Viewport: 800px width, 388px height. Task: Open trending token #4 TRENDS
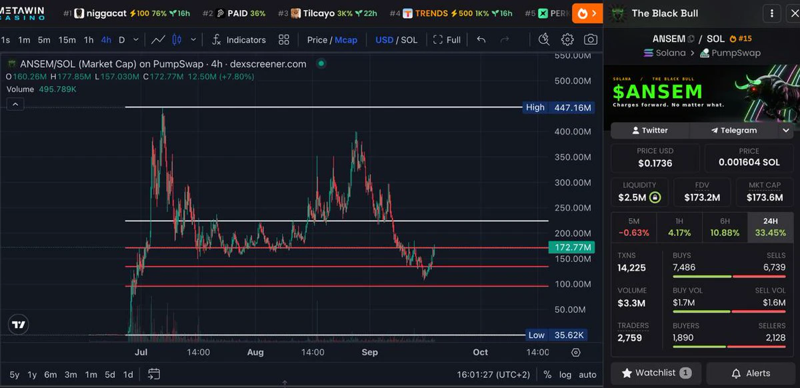(451, 13)
